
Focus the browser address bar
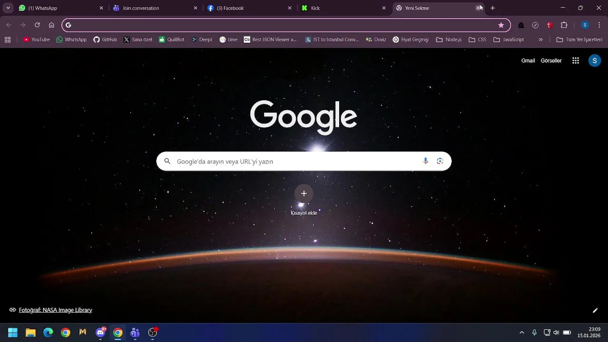285,25
